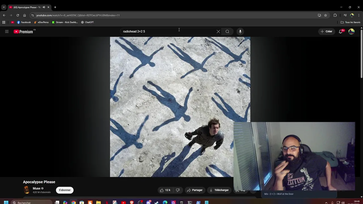Open the notifications bell

341,31
